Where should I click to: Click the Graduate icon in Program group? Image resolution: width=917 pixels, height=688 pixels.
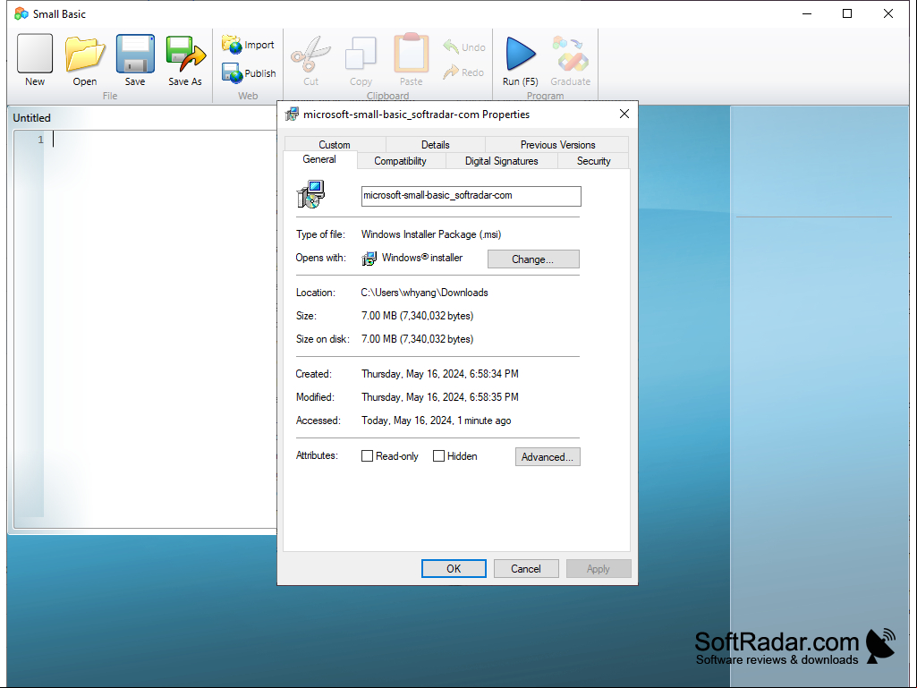(x=570, y=60)
